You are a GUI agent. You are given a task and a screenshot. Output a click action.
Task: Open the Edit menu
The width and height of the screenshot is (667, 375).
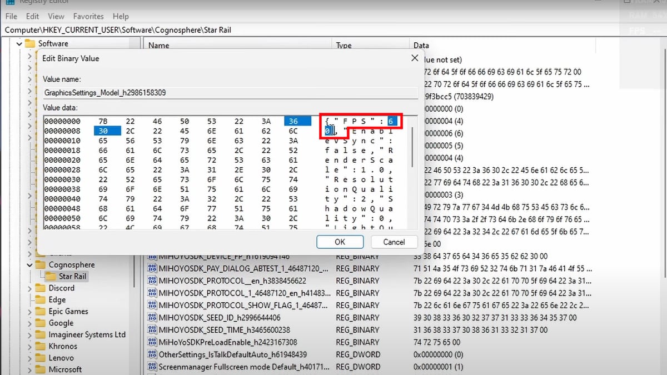33,17
